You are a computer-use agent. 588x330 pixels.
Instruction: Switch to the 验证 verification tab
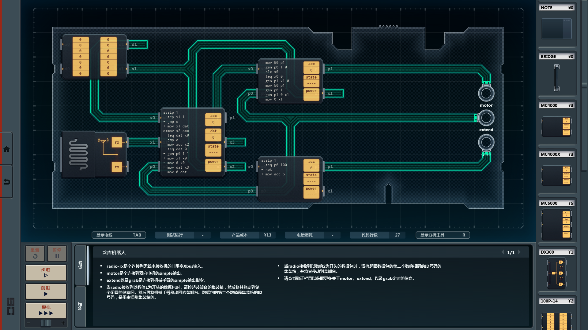[80, 306]
